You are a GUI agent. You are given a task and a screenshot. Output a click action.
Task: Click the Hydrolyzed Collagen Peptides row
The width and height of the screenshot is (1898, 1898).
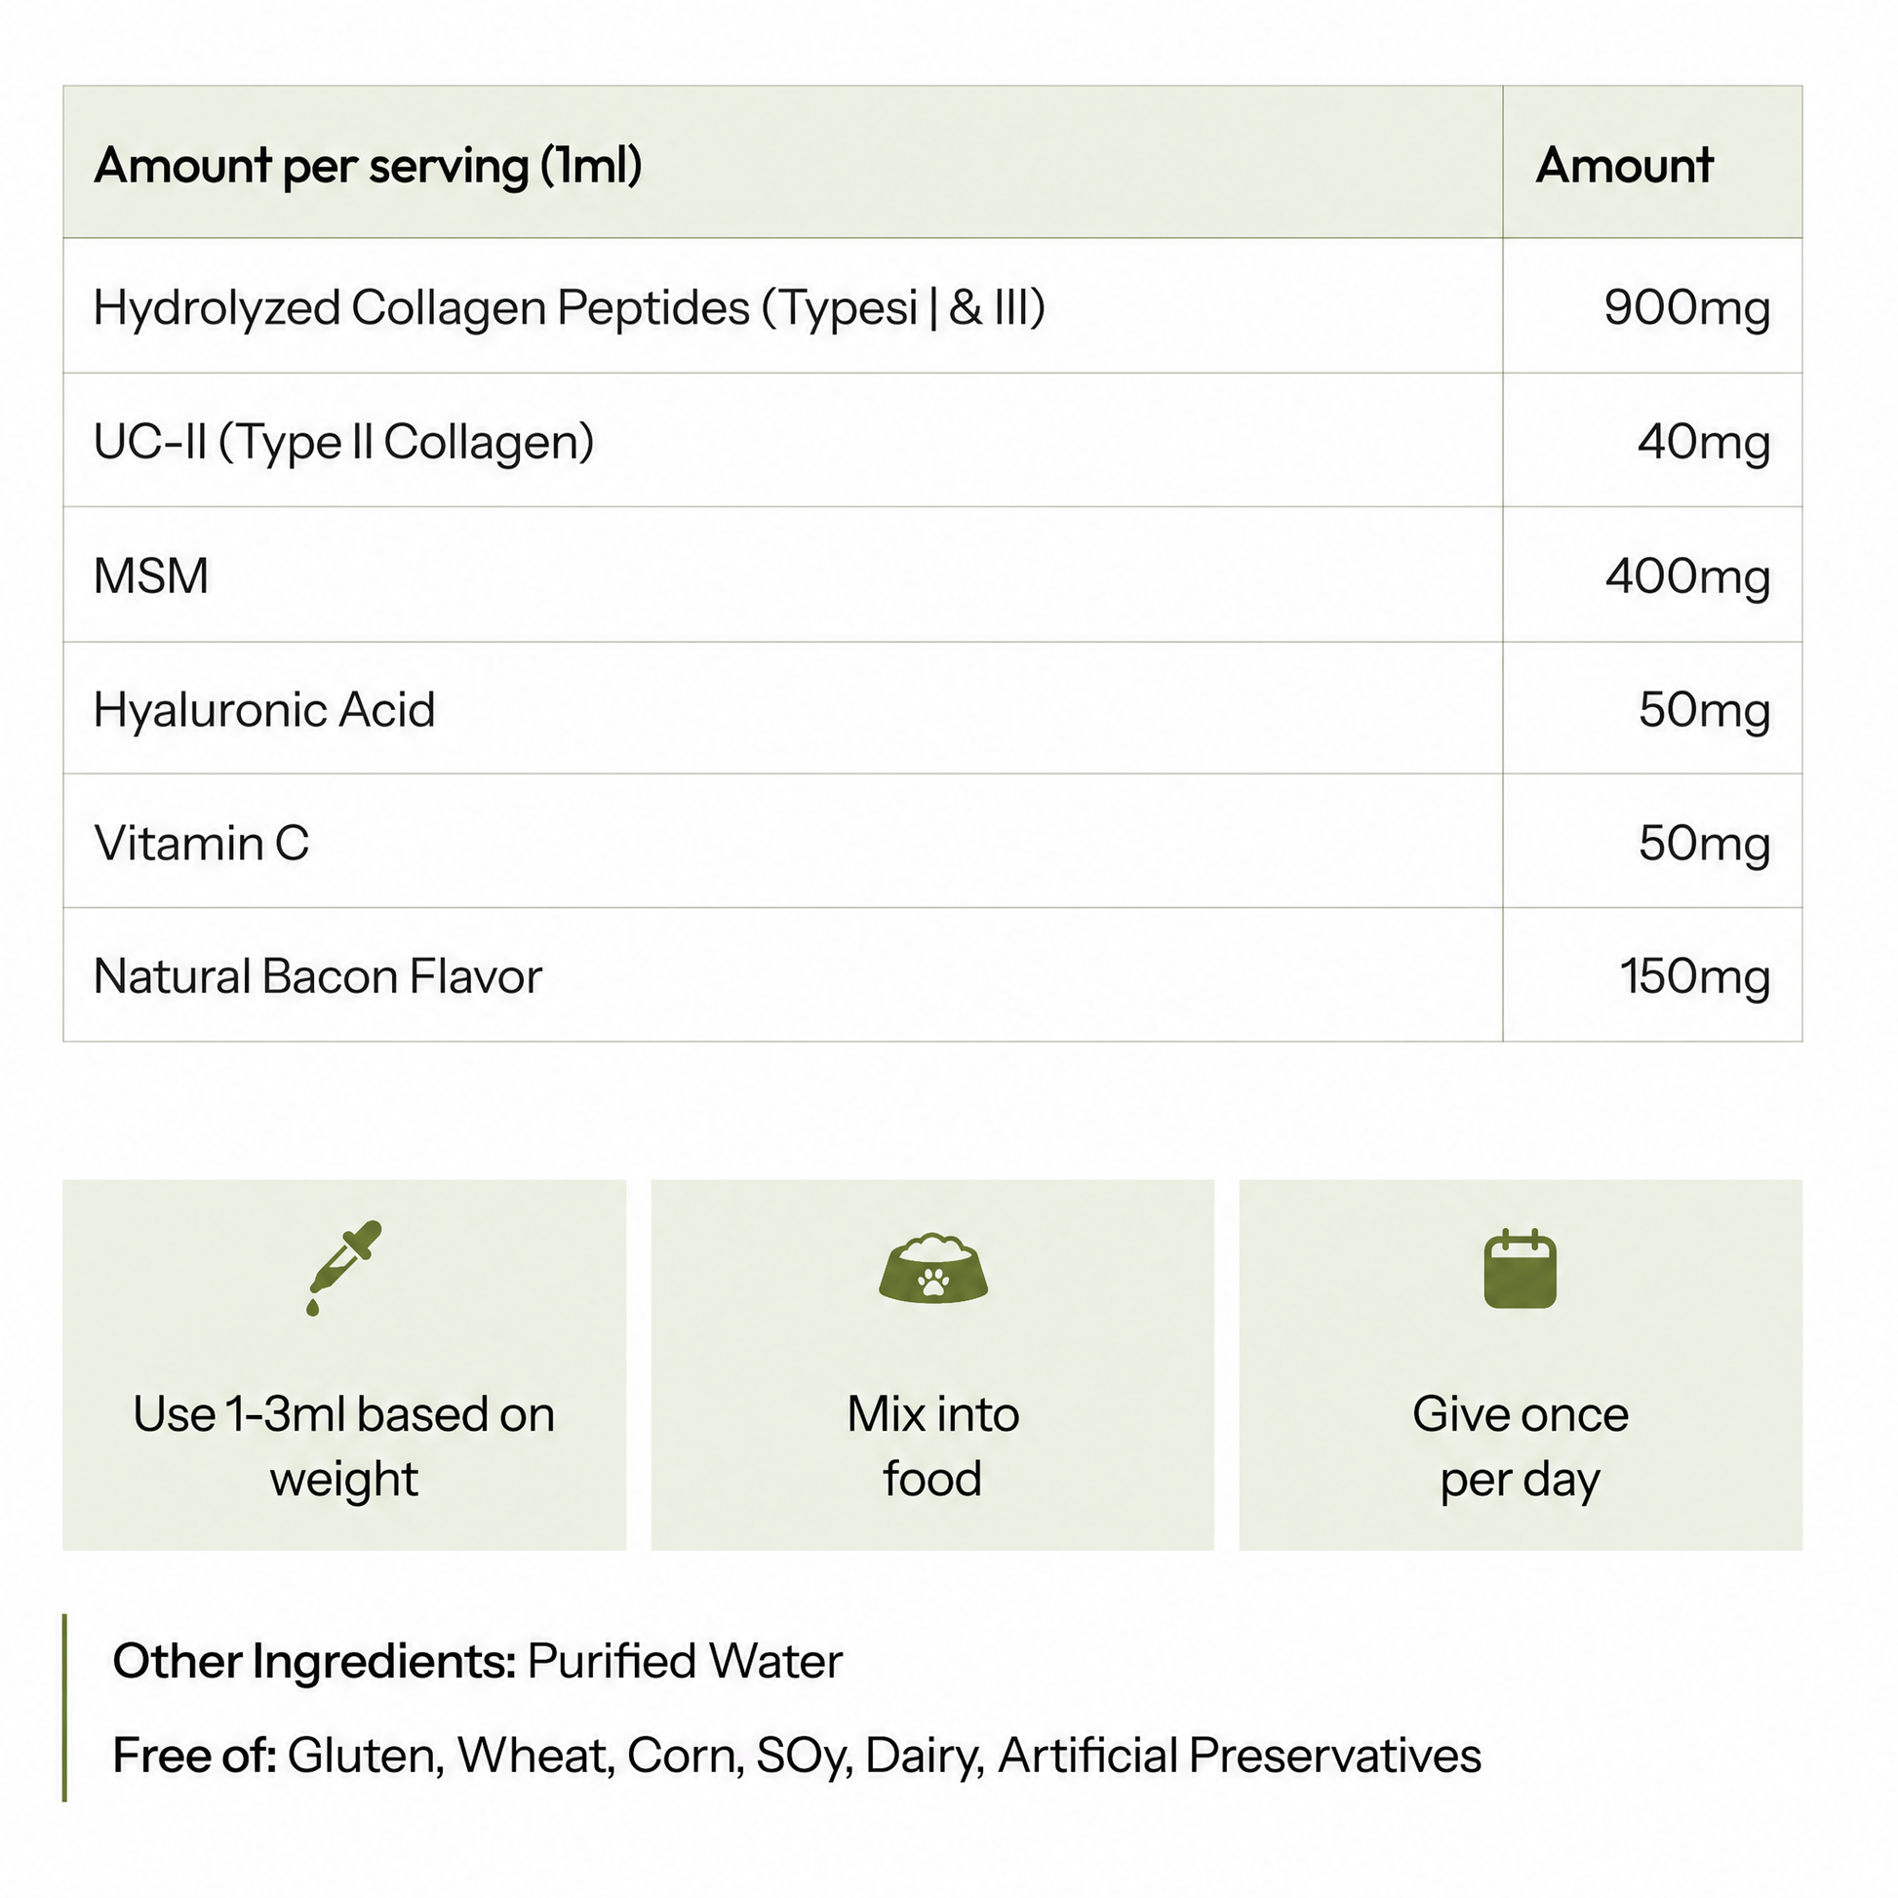[x=932, y=305]
